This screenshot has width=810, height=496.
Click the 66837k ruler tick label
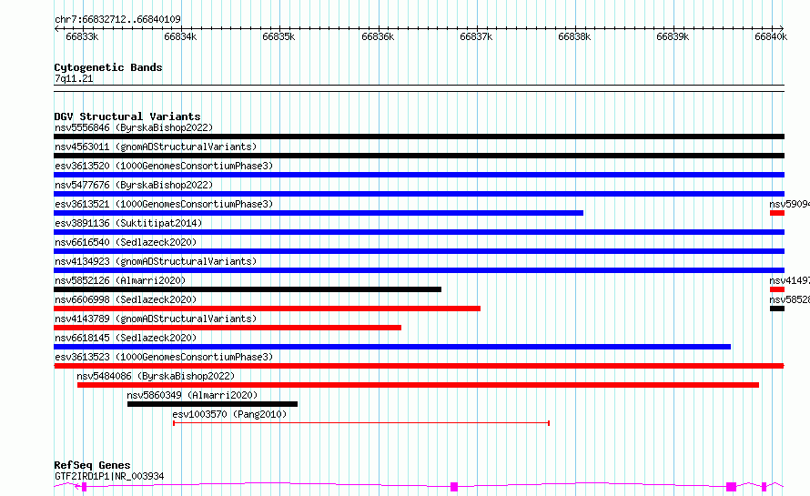[x=476, y=36]
